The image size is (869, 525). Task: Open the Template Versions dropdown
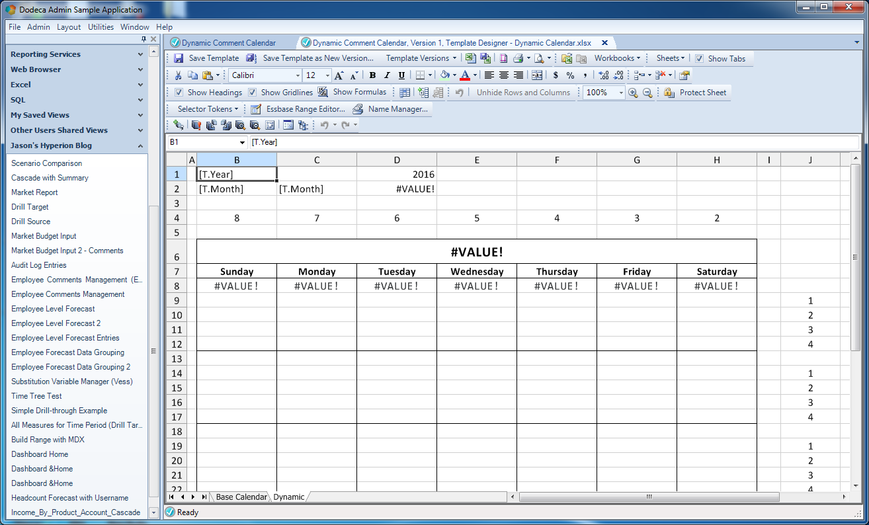pos(421,58)
